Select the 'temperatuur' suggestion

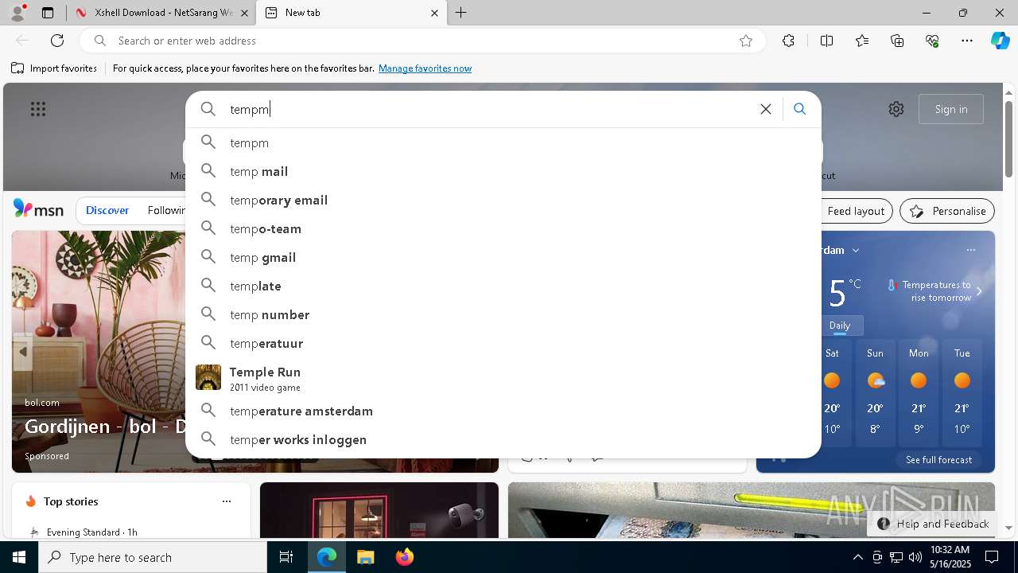(x=503, y=343)
